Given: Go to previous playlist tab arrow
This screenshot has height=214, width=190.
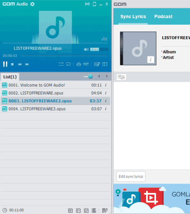Looking at the screenshot, I should (99, 76).
